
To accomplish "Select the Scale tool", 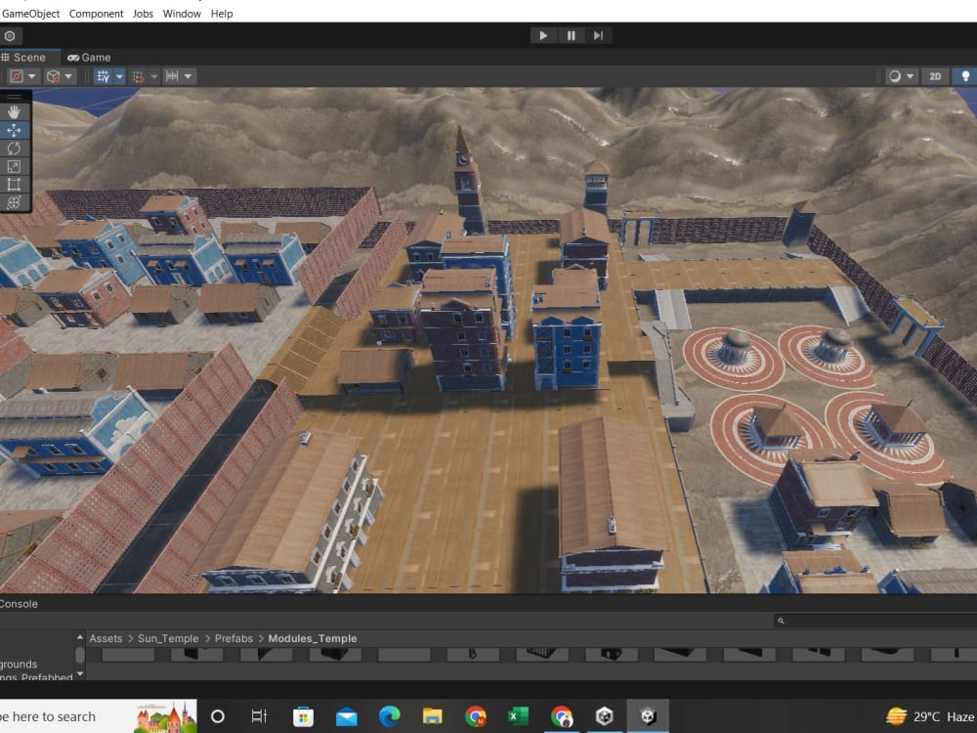I will [x=14, y=166].
